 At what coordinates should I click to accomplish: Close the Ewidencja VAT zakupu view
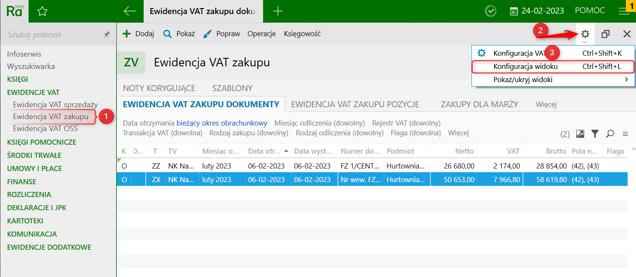pyautogui.click(x=627, y=34)
